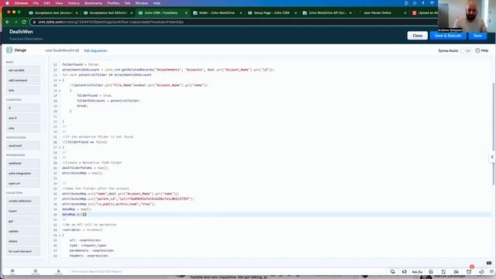Click the Save & Execute button

448,36
